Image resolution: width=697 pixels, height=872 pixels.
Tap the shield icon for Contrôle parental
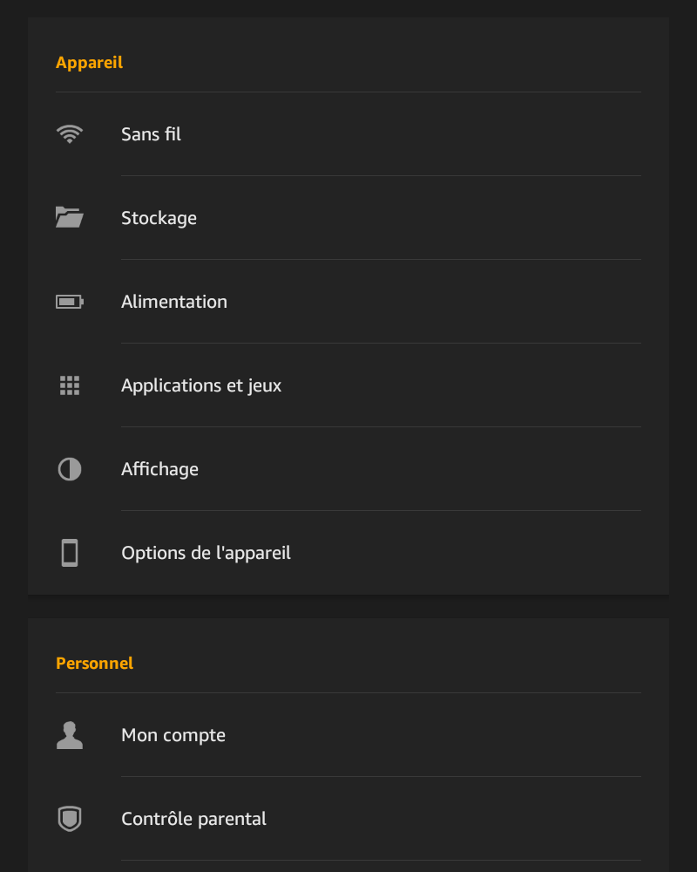click(x=70, y=819)
